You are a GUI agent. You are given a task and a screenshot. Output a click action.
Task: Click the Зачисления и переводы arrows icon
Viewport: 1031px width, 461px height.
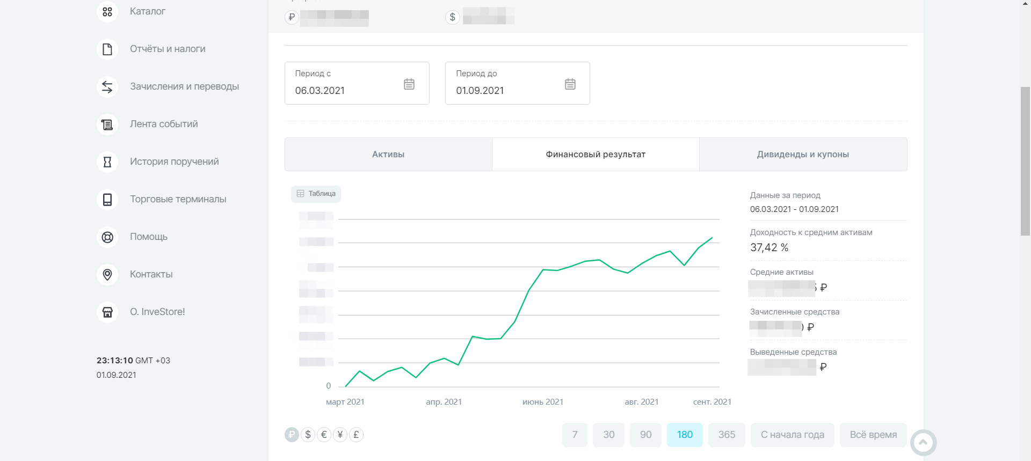(x=107, y=86)
